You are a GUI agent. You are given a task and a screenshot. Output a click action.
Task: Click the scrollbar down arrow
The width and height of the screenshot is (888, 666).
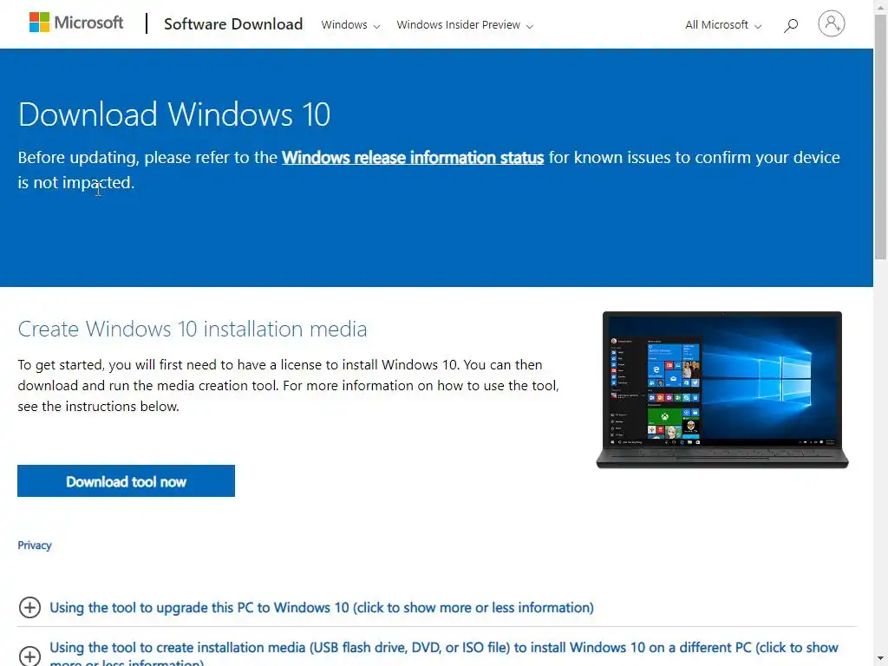(x=881, y=660)
